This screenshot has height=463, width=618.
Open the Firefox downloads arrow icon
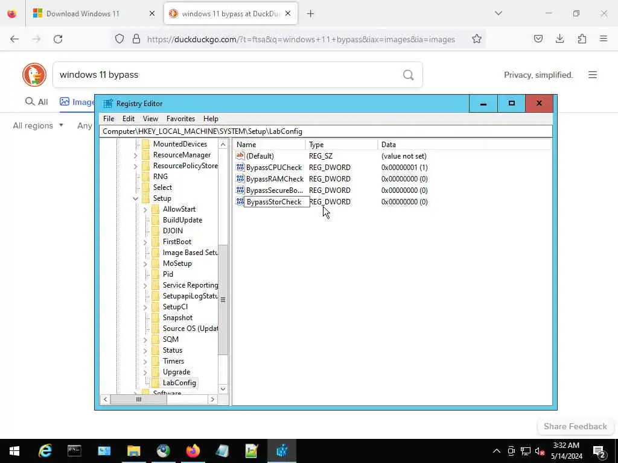559,39
